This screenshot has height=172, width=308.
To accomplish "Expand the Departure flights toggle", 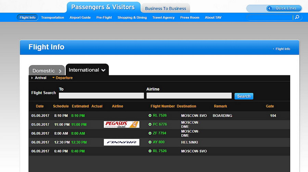I will point(62,78).
